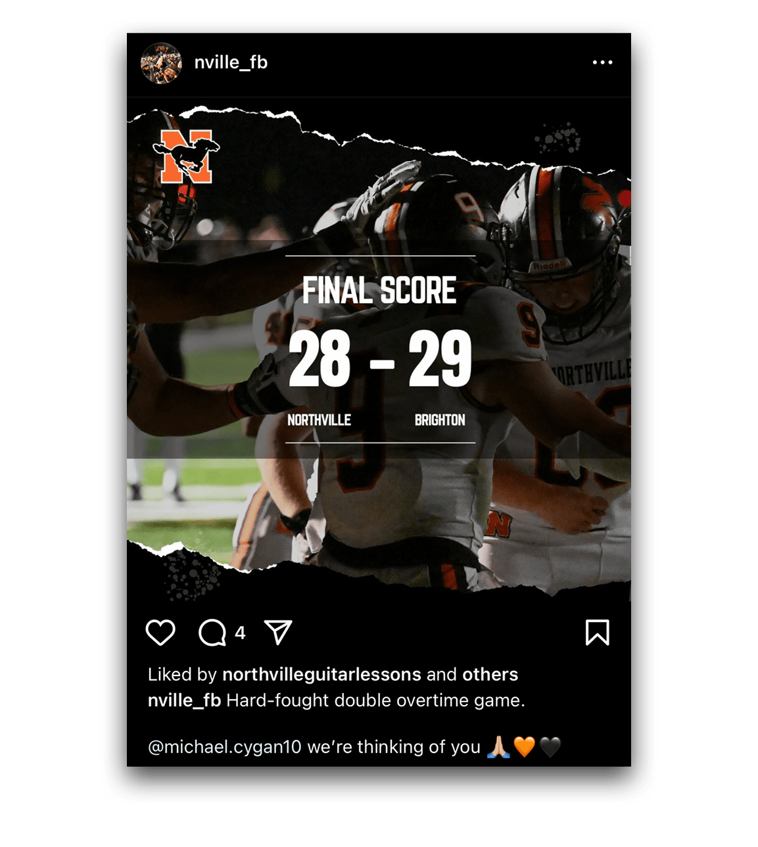Click the Northville mustang N logo

pyautogui.click(x=187, y=155)
